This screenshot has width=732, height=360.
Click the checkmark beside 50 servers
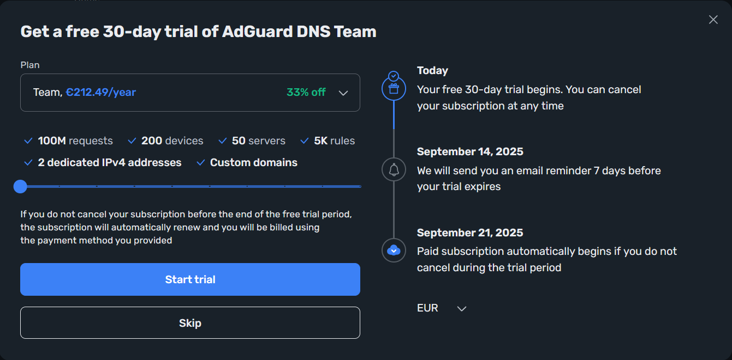222,141
